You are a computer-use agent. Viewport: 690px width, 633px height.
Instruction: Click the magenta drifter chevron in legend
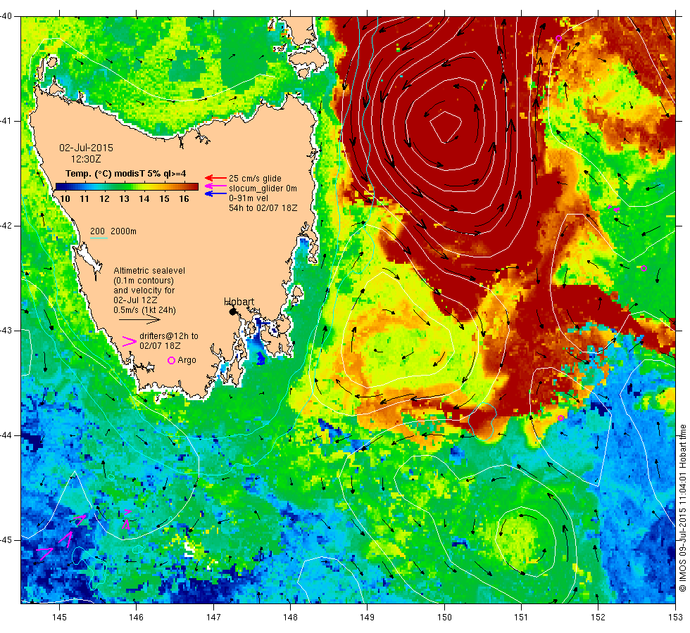[130, 340]
